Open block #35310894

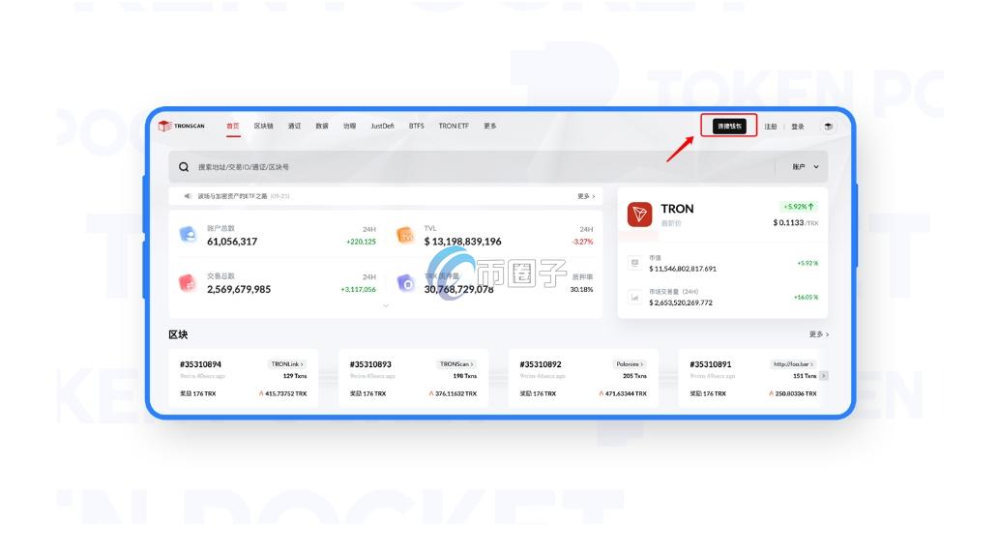click(x=200, y=364)
